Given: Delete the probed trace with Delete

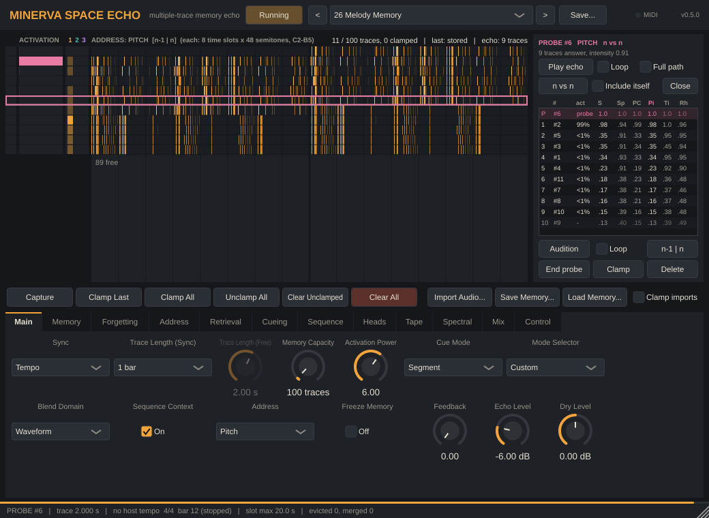Looking at the screenshot, I should click(672, 269).
